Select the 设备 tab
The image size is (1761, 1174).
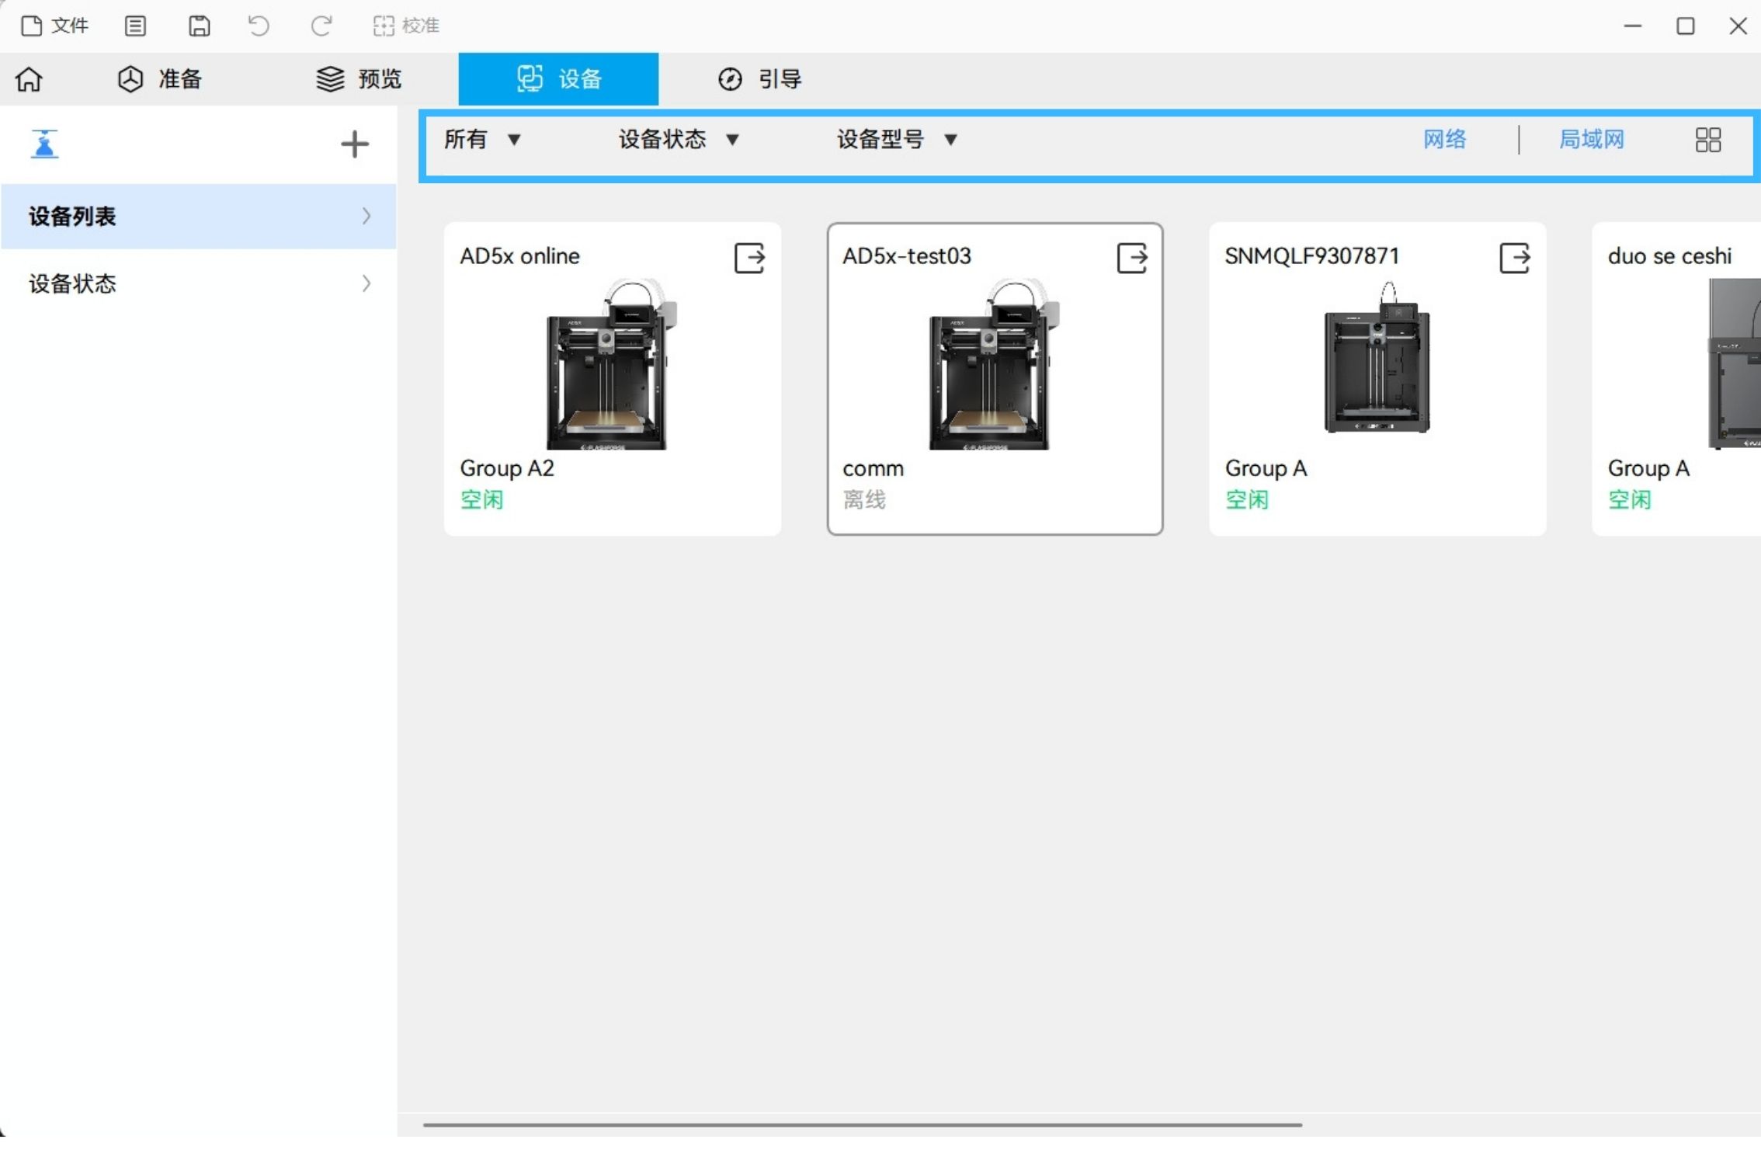pos(558,79)
